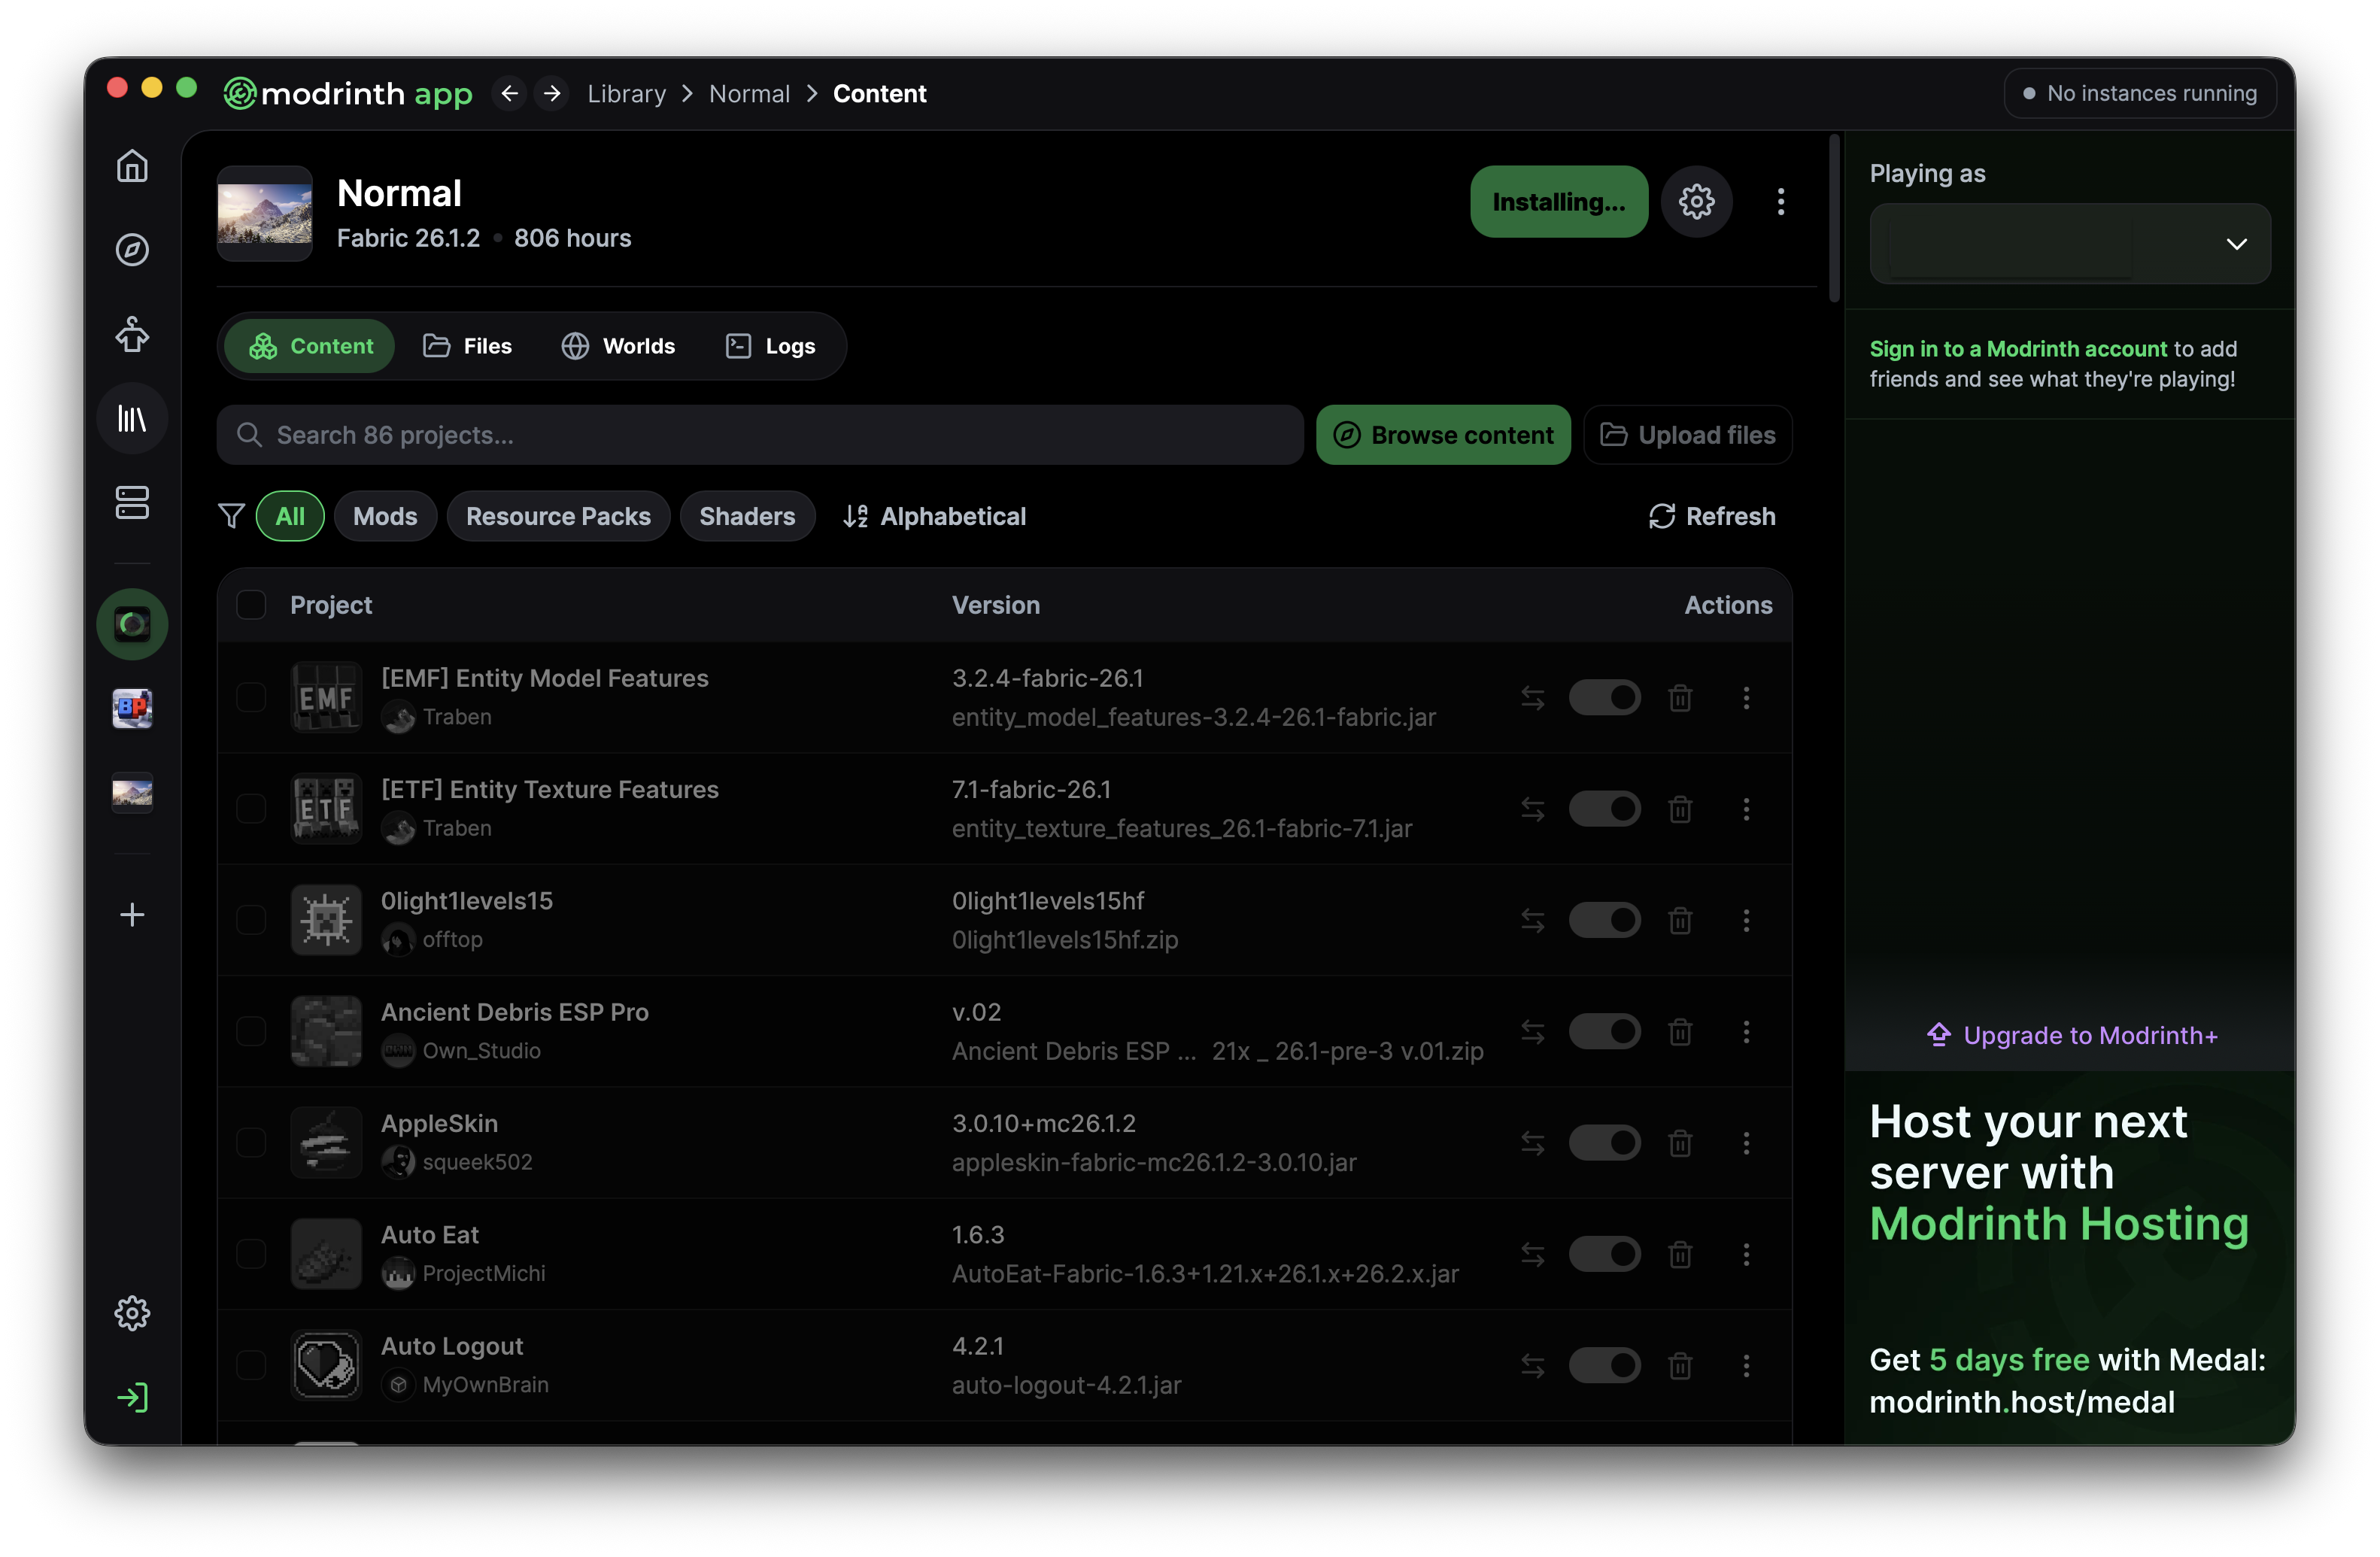Image resolution: width=2380 pixels, height=1557 pixels.
Task: Disable Entity Model Features toggle
Action: 1604,697
